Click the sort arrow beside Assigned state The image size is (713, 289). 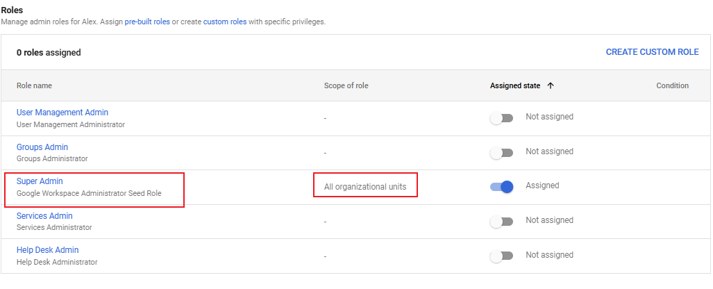(551, 85)
